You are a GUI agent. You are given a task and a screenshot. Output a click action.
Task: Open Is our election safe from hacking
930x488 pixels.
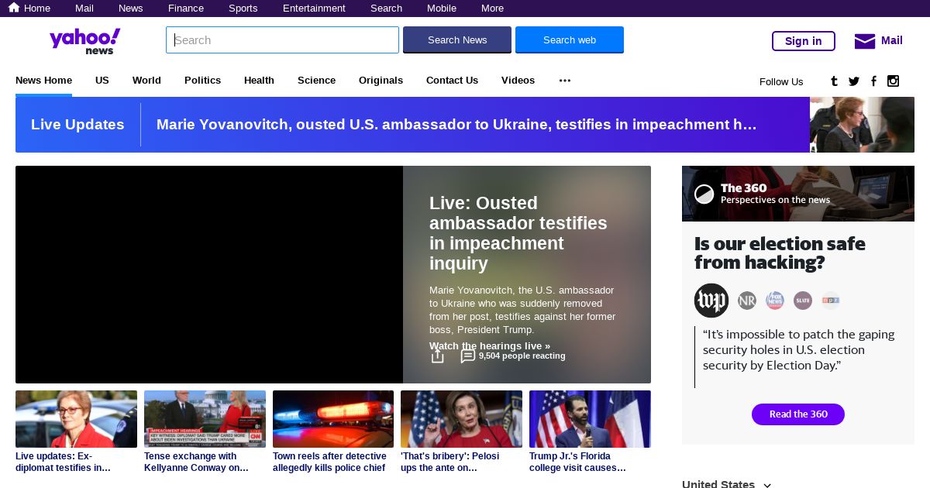pos(780,253)
